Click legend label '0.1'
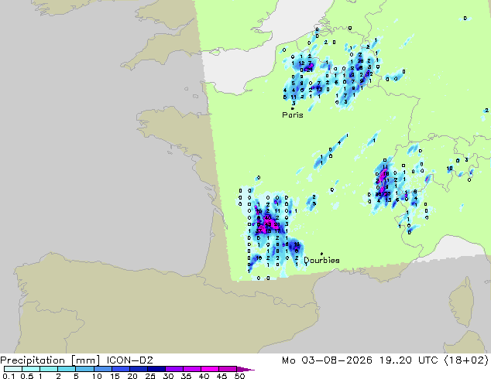491x379 pixels. point(9,376)
